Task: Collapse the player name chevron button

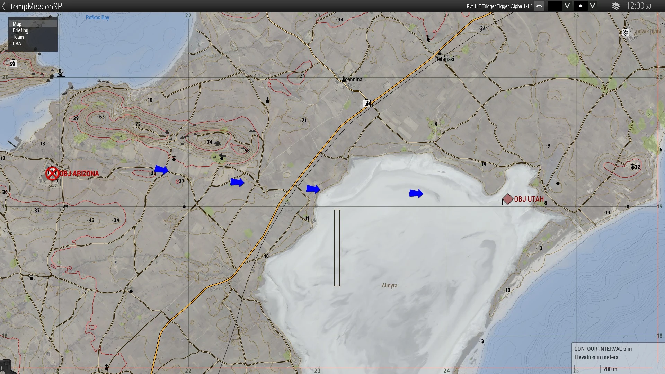Action: [x=539, y=6]
